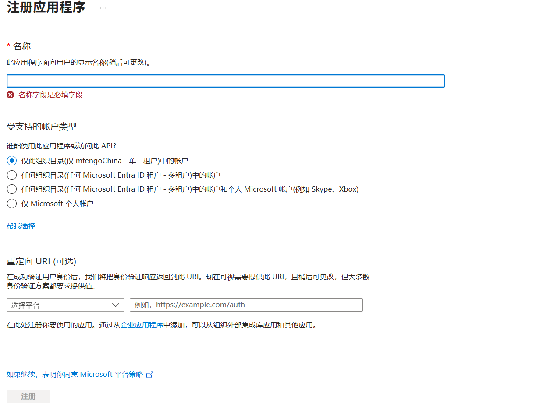The height and width of the screenshot is (407, 550).
Task: Open the 帮我选择... help link
Action: click(x=23, y=226)
